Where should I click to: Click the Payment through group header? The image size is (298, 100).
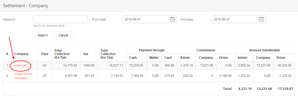tap(152, 50)
